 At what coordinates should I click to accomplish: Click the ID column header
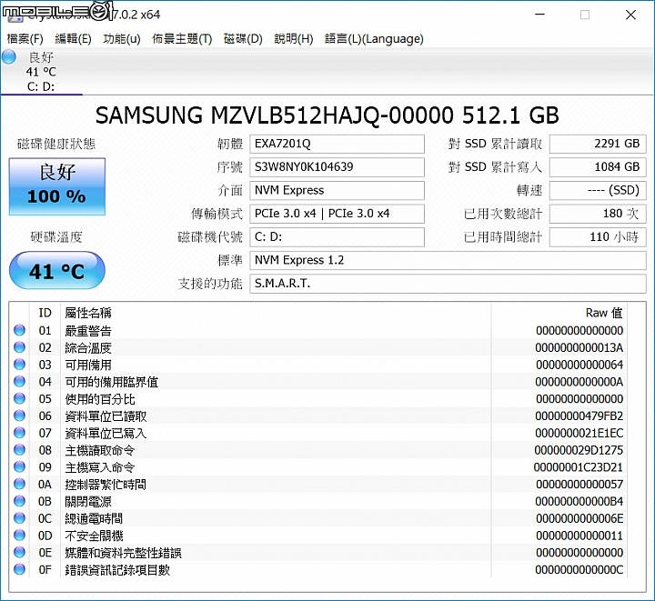(x=45, y=313)
